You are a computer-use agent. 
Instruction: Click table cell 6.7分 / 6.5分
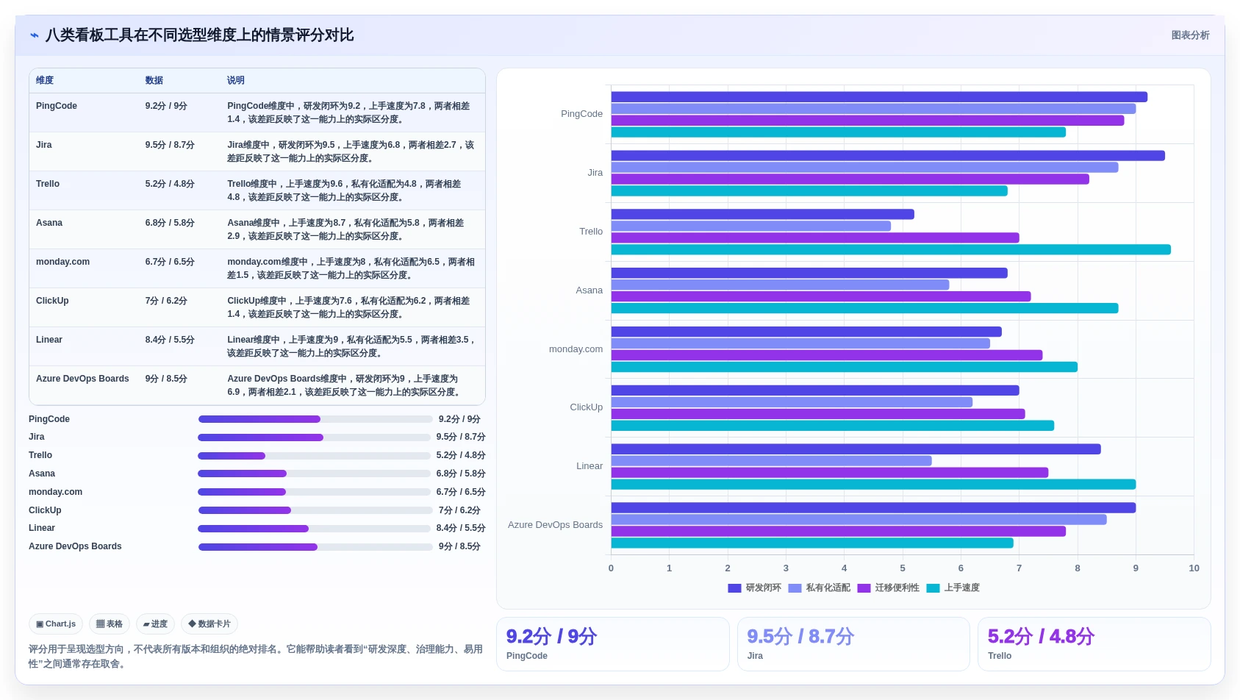pyautogui.click(x=170, y=262)
